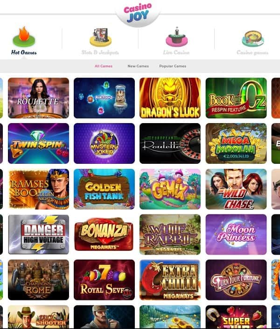Launch the Golden Fish Tank slot
Screen dimensions: 280x329
104,189
